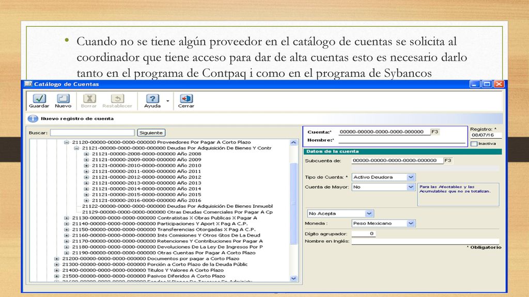Expand the 21190 Otras Cuentas Por Pagar node
Screen dimensions: 529x297
coord(67,253)
